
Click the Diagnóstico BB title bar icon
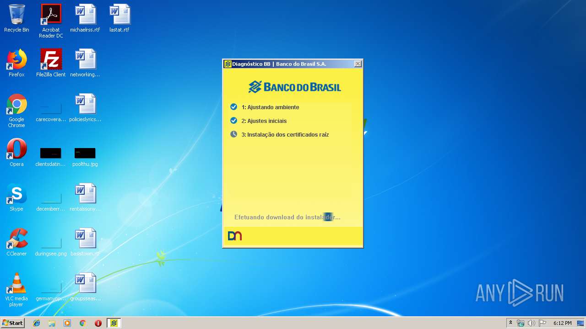pyautogui.click(x=228, y=64)
